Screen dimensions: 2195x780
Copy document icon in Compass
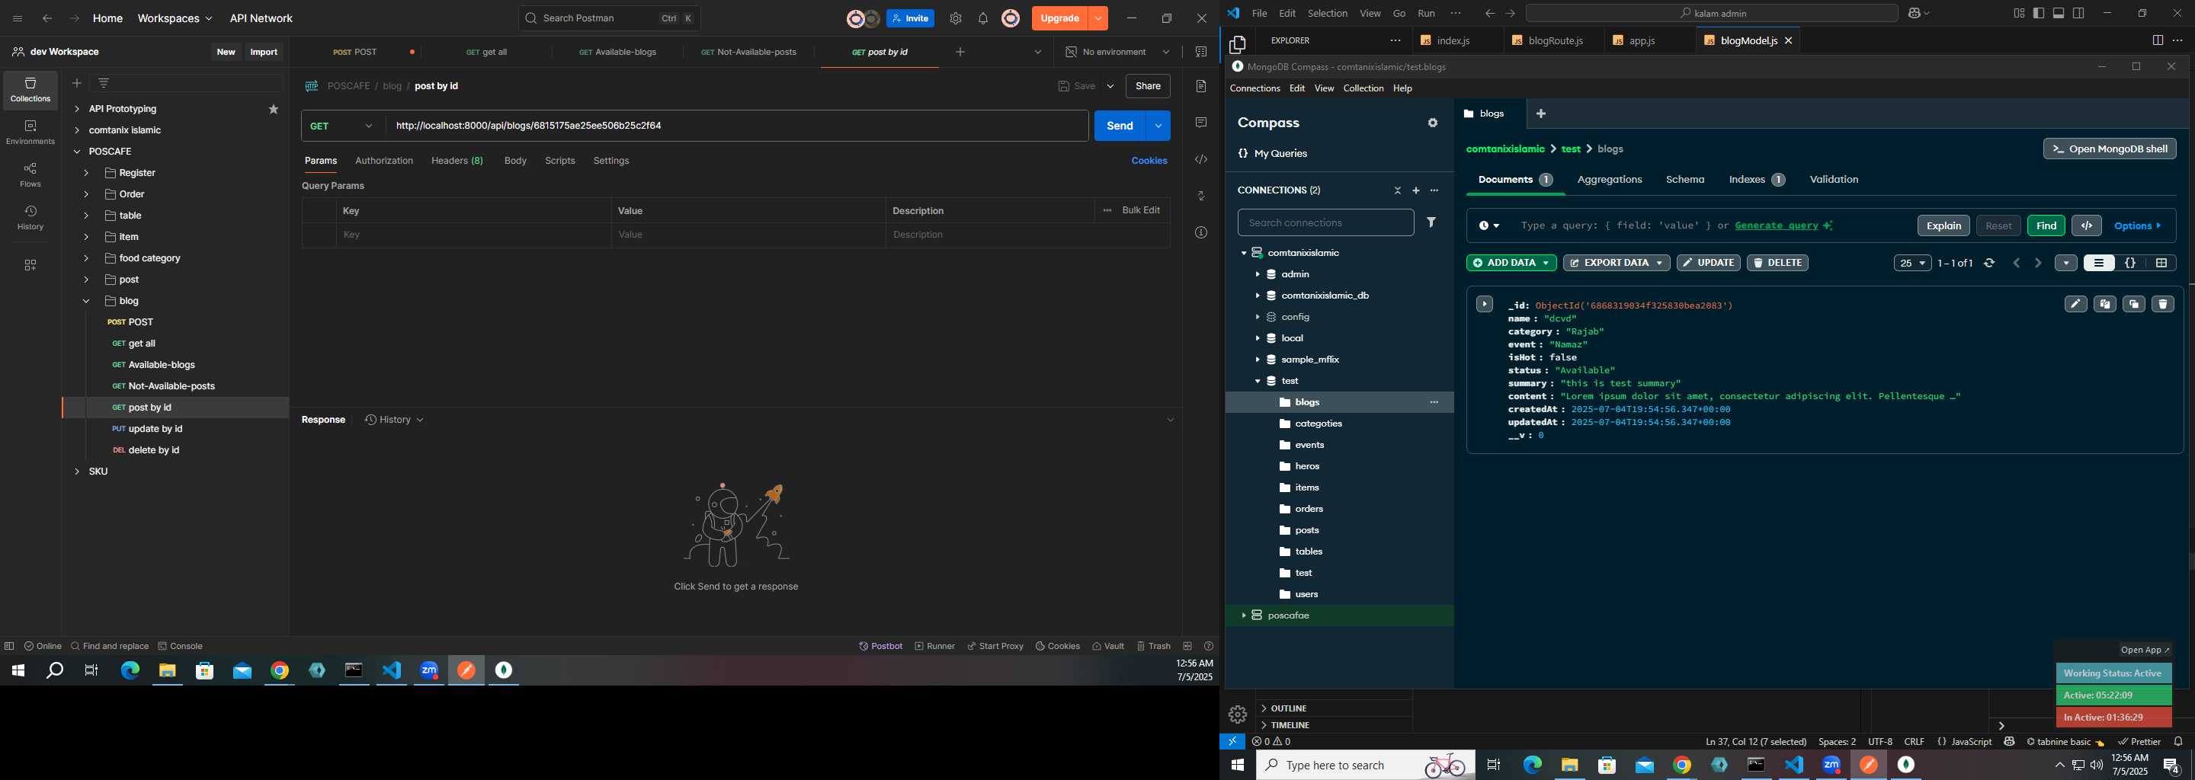2104,304
